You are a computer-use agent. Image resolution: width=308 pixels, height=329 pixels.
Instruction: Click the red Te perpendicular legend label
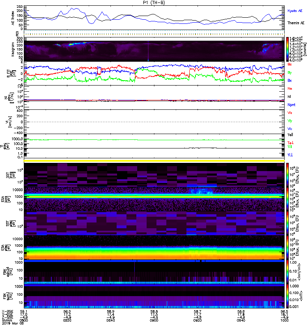point(290,143)
